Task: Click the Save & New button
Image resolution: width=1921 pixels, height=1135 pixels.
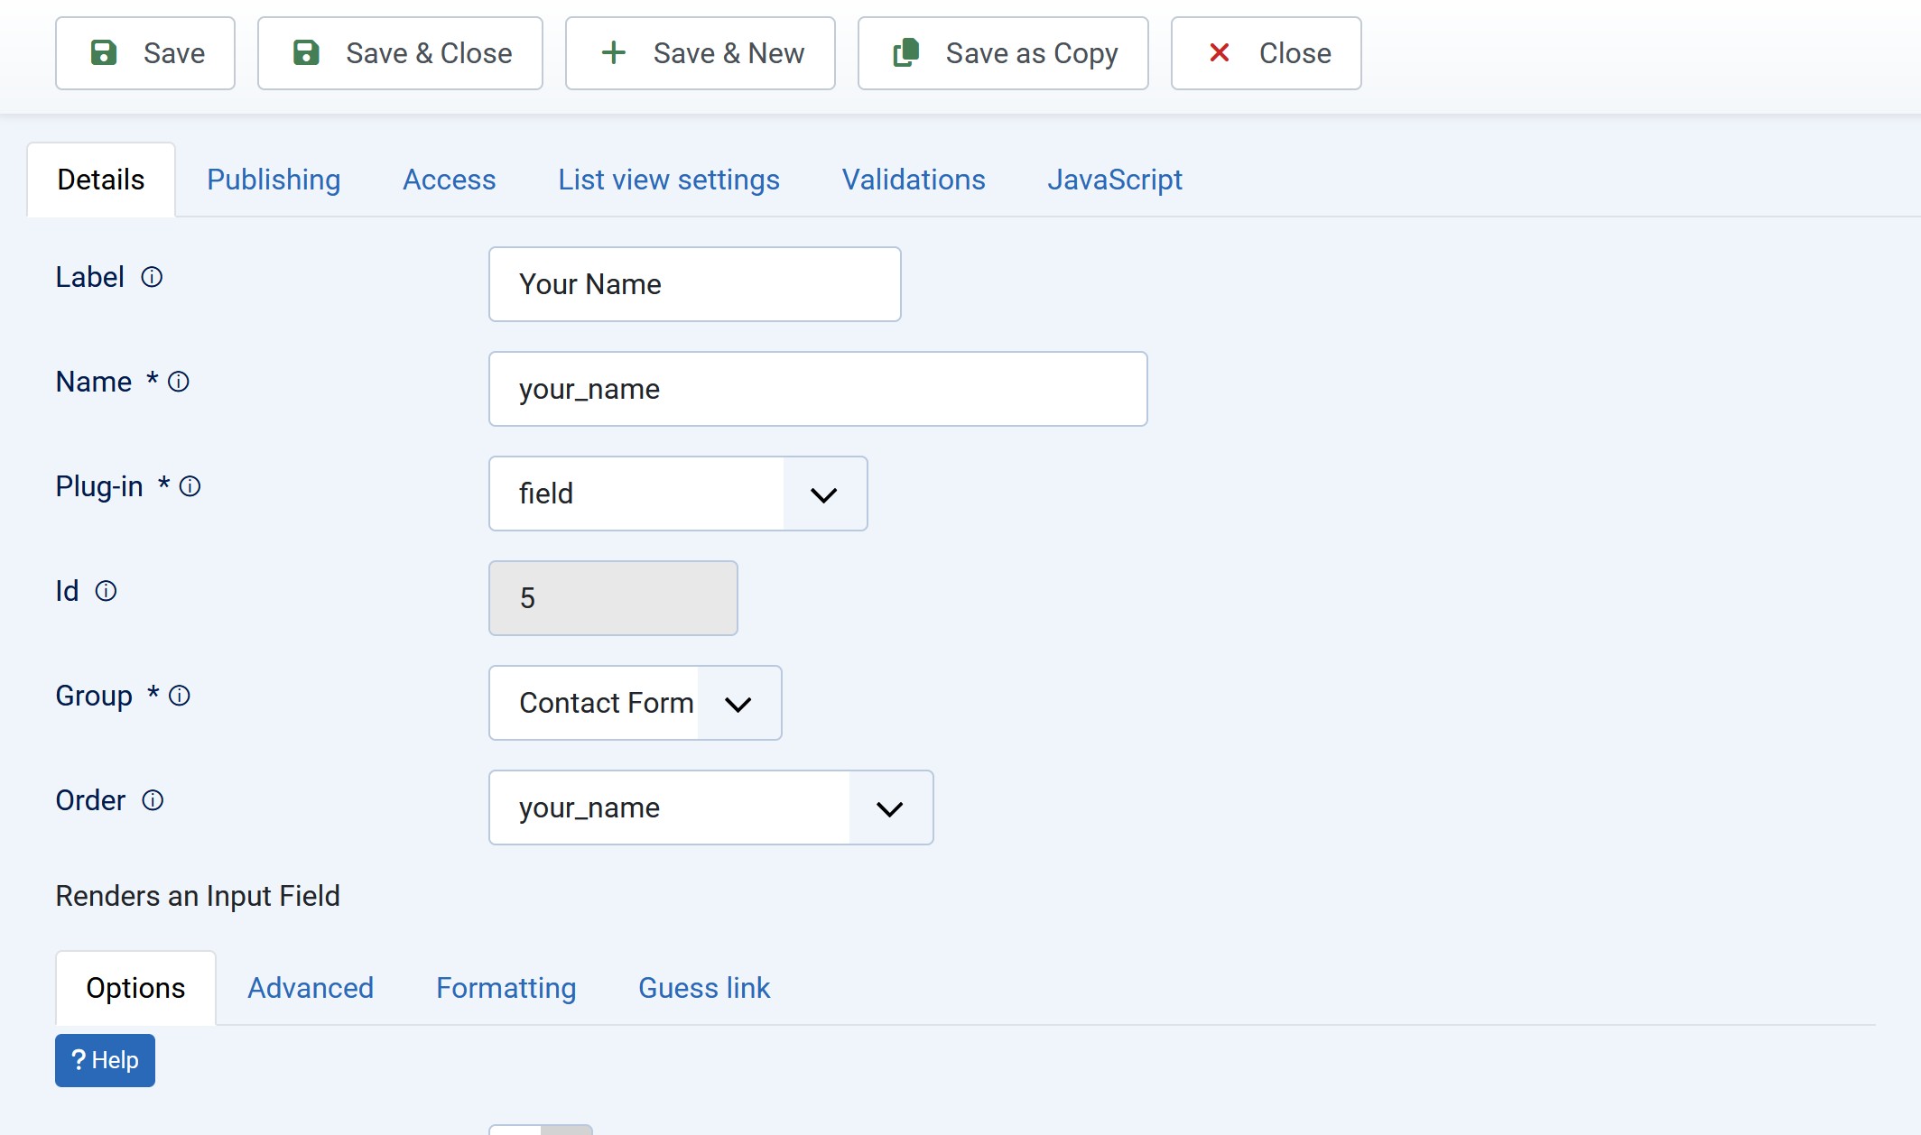Action: click(700, 53)
